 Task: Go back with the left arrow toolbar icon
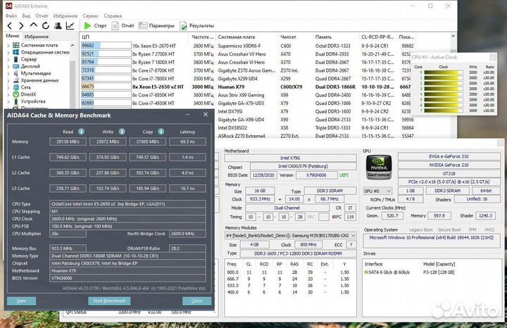[x=10, y=25]
